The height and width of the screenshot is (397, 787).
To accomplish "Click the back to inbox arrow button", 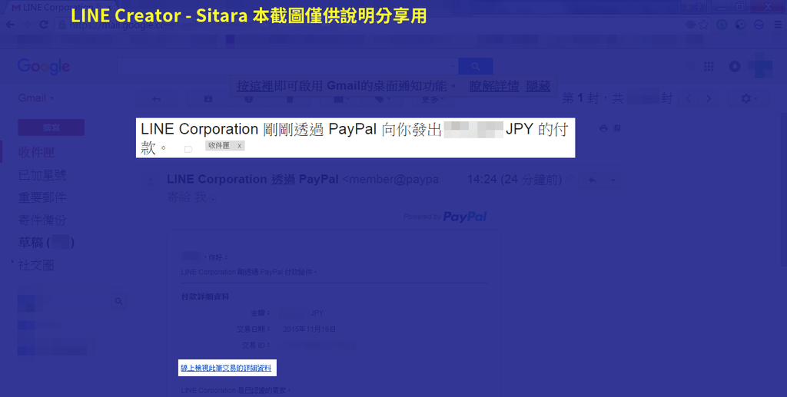I will pos(157,99).
